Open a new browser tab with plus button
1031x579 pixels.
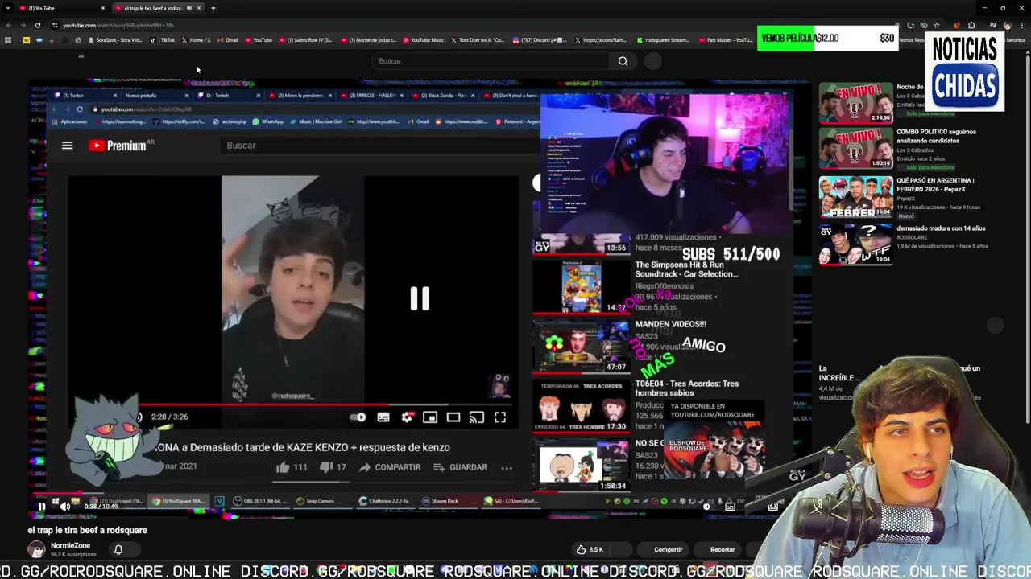coord(213,8)
